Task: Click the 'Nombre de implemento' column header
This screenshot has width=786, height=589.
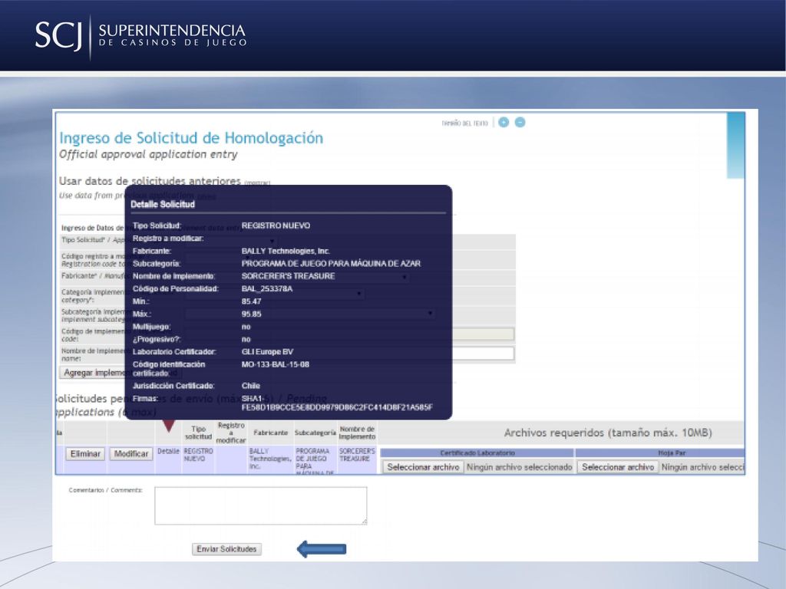Action: click(357, 433)
